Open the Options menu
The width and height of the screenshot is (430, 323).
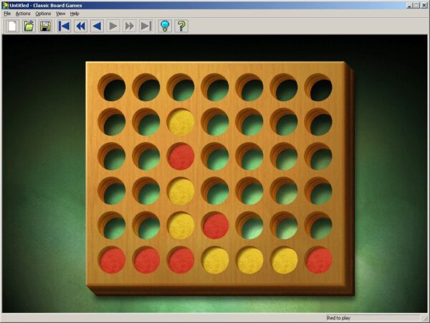click(43, 14)
